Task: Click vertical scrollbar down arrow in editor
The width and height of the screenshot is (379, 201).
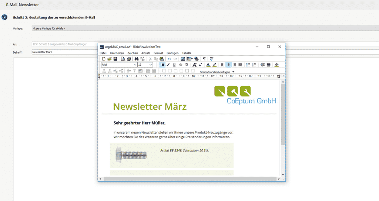Action: tap(283, 174)
